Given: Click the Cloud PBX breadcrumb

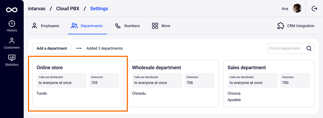Looking at the screenshot, I should point(68,9).
